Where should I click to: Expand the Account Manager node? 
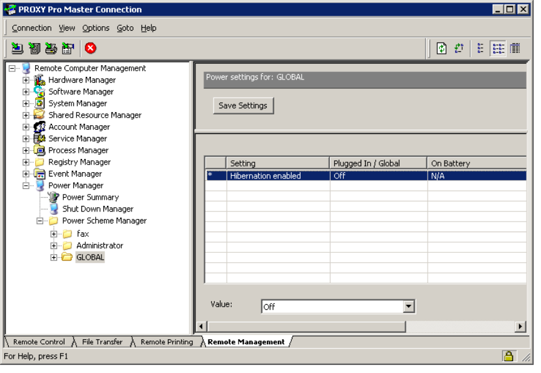[26, 127]
